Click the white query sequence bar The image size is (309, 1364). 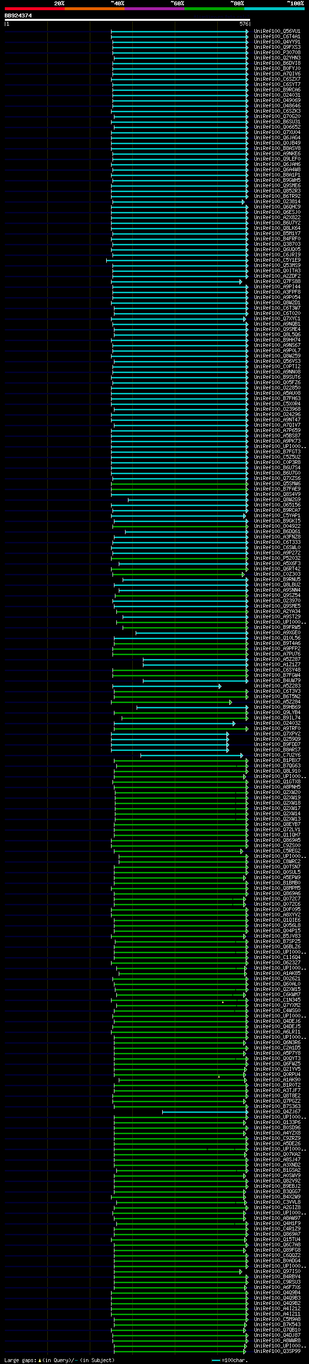click(127, 19)
